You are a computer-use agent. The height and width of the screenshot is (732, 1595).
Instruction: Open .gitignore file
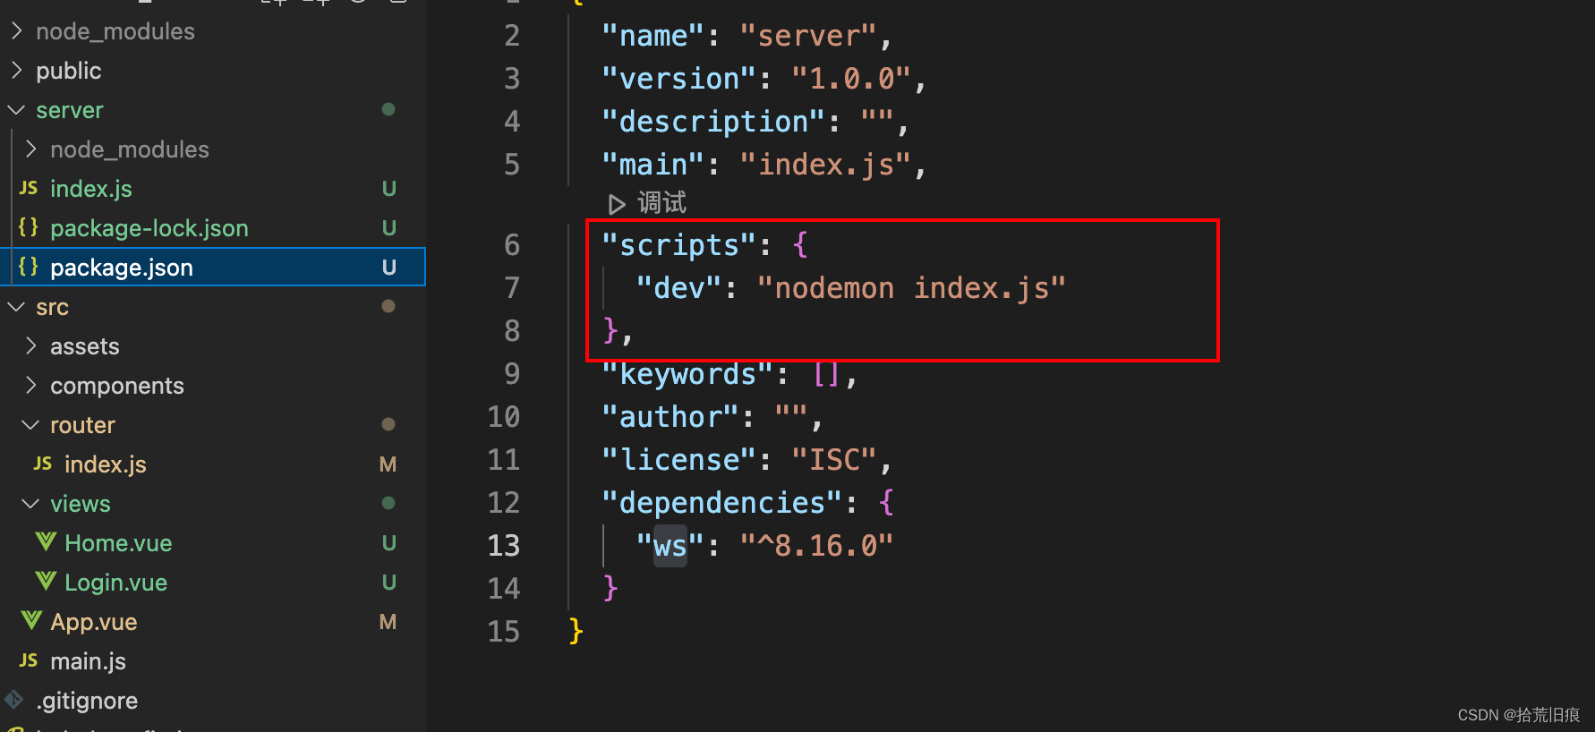click(87, 701)
